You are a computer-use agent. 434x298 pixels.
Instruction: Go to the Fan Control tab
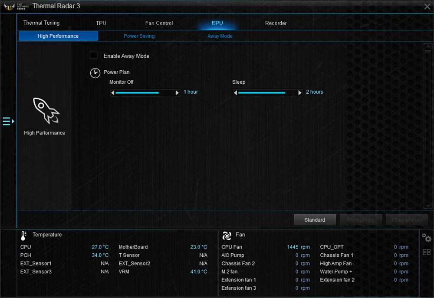pos(159,23)
